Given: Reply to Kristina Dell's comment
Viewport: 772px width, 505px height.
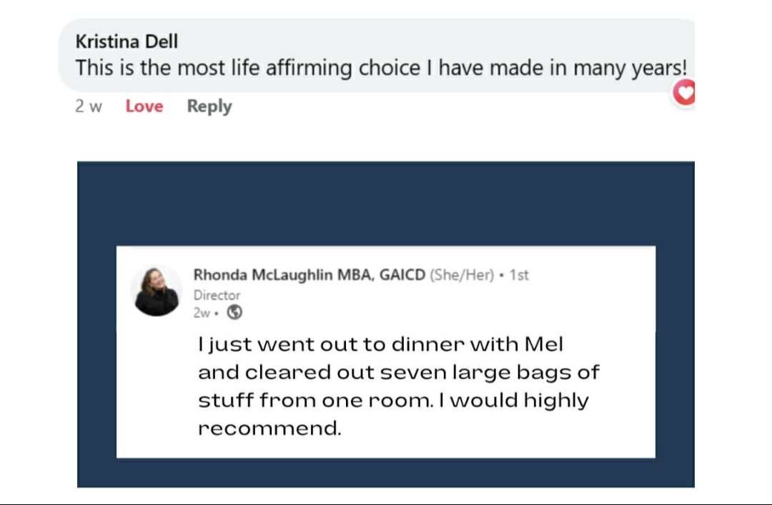Looking at the screenshot, I should 209,106.
